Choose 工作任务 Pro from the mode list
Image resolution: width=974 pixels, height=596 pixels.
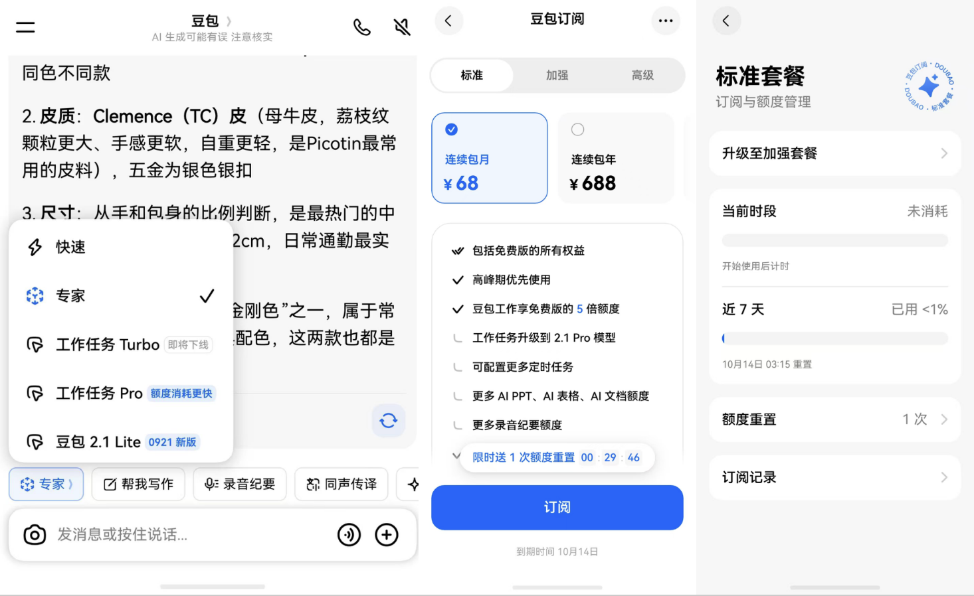coord(121,393)
